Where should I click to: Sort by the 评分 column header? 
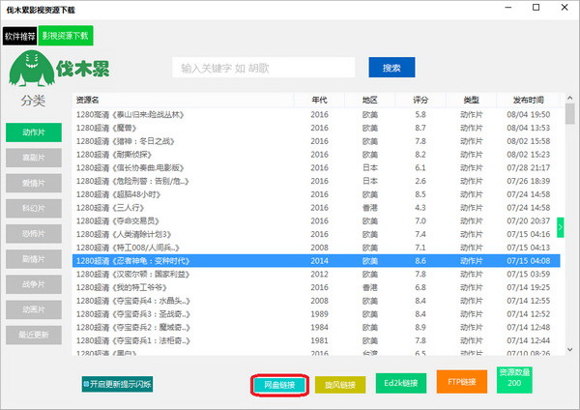pos(420,100)
